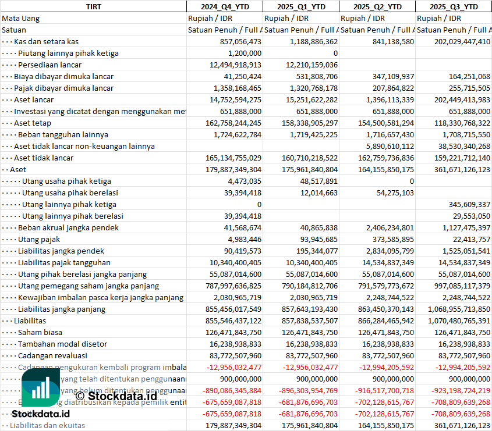Screen dimensions: 492x431
Task: Click the Liabilitas jangka pendek row label
Action: [x=61, y=251]
